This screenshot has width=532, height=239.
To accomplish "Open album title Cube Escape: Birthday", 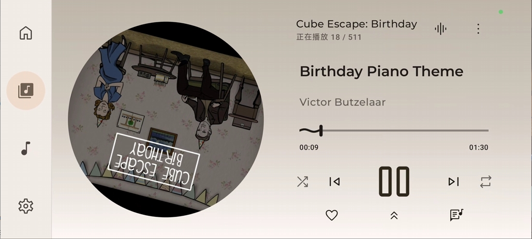I will click(356, 24).
